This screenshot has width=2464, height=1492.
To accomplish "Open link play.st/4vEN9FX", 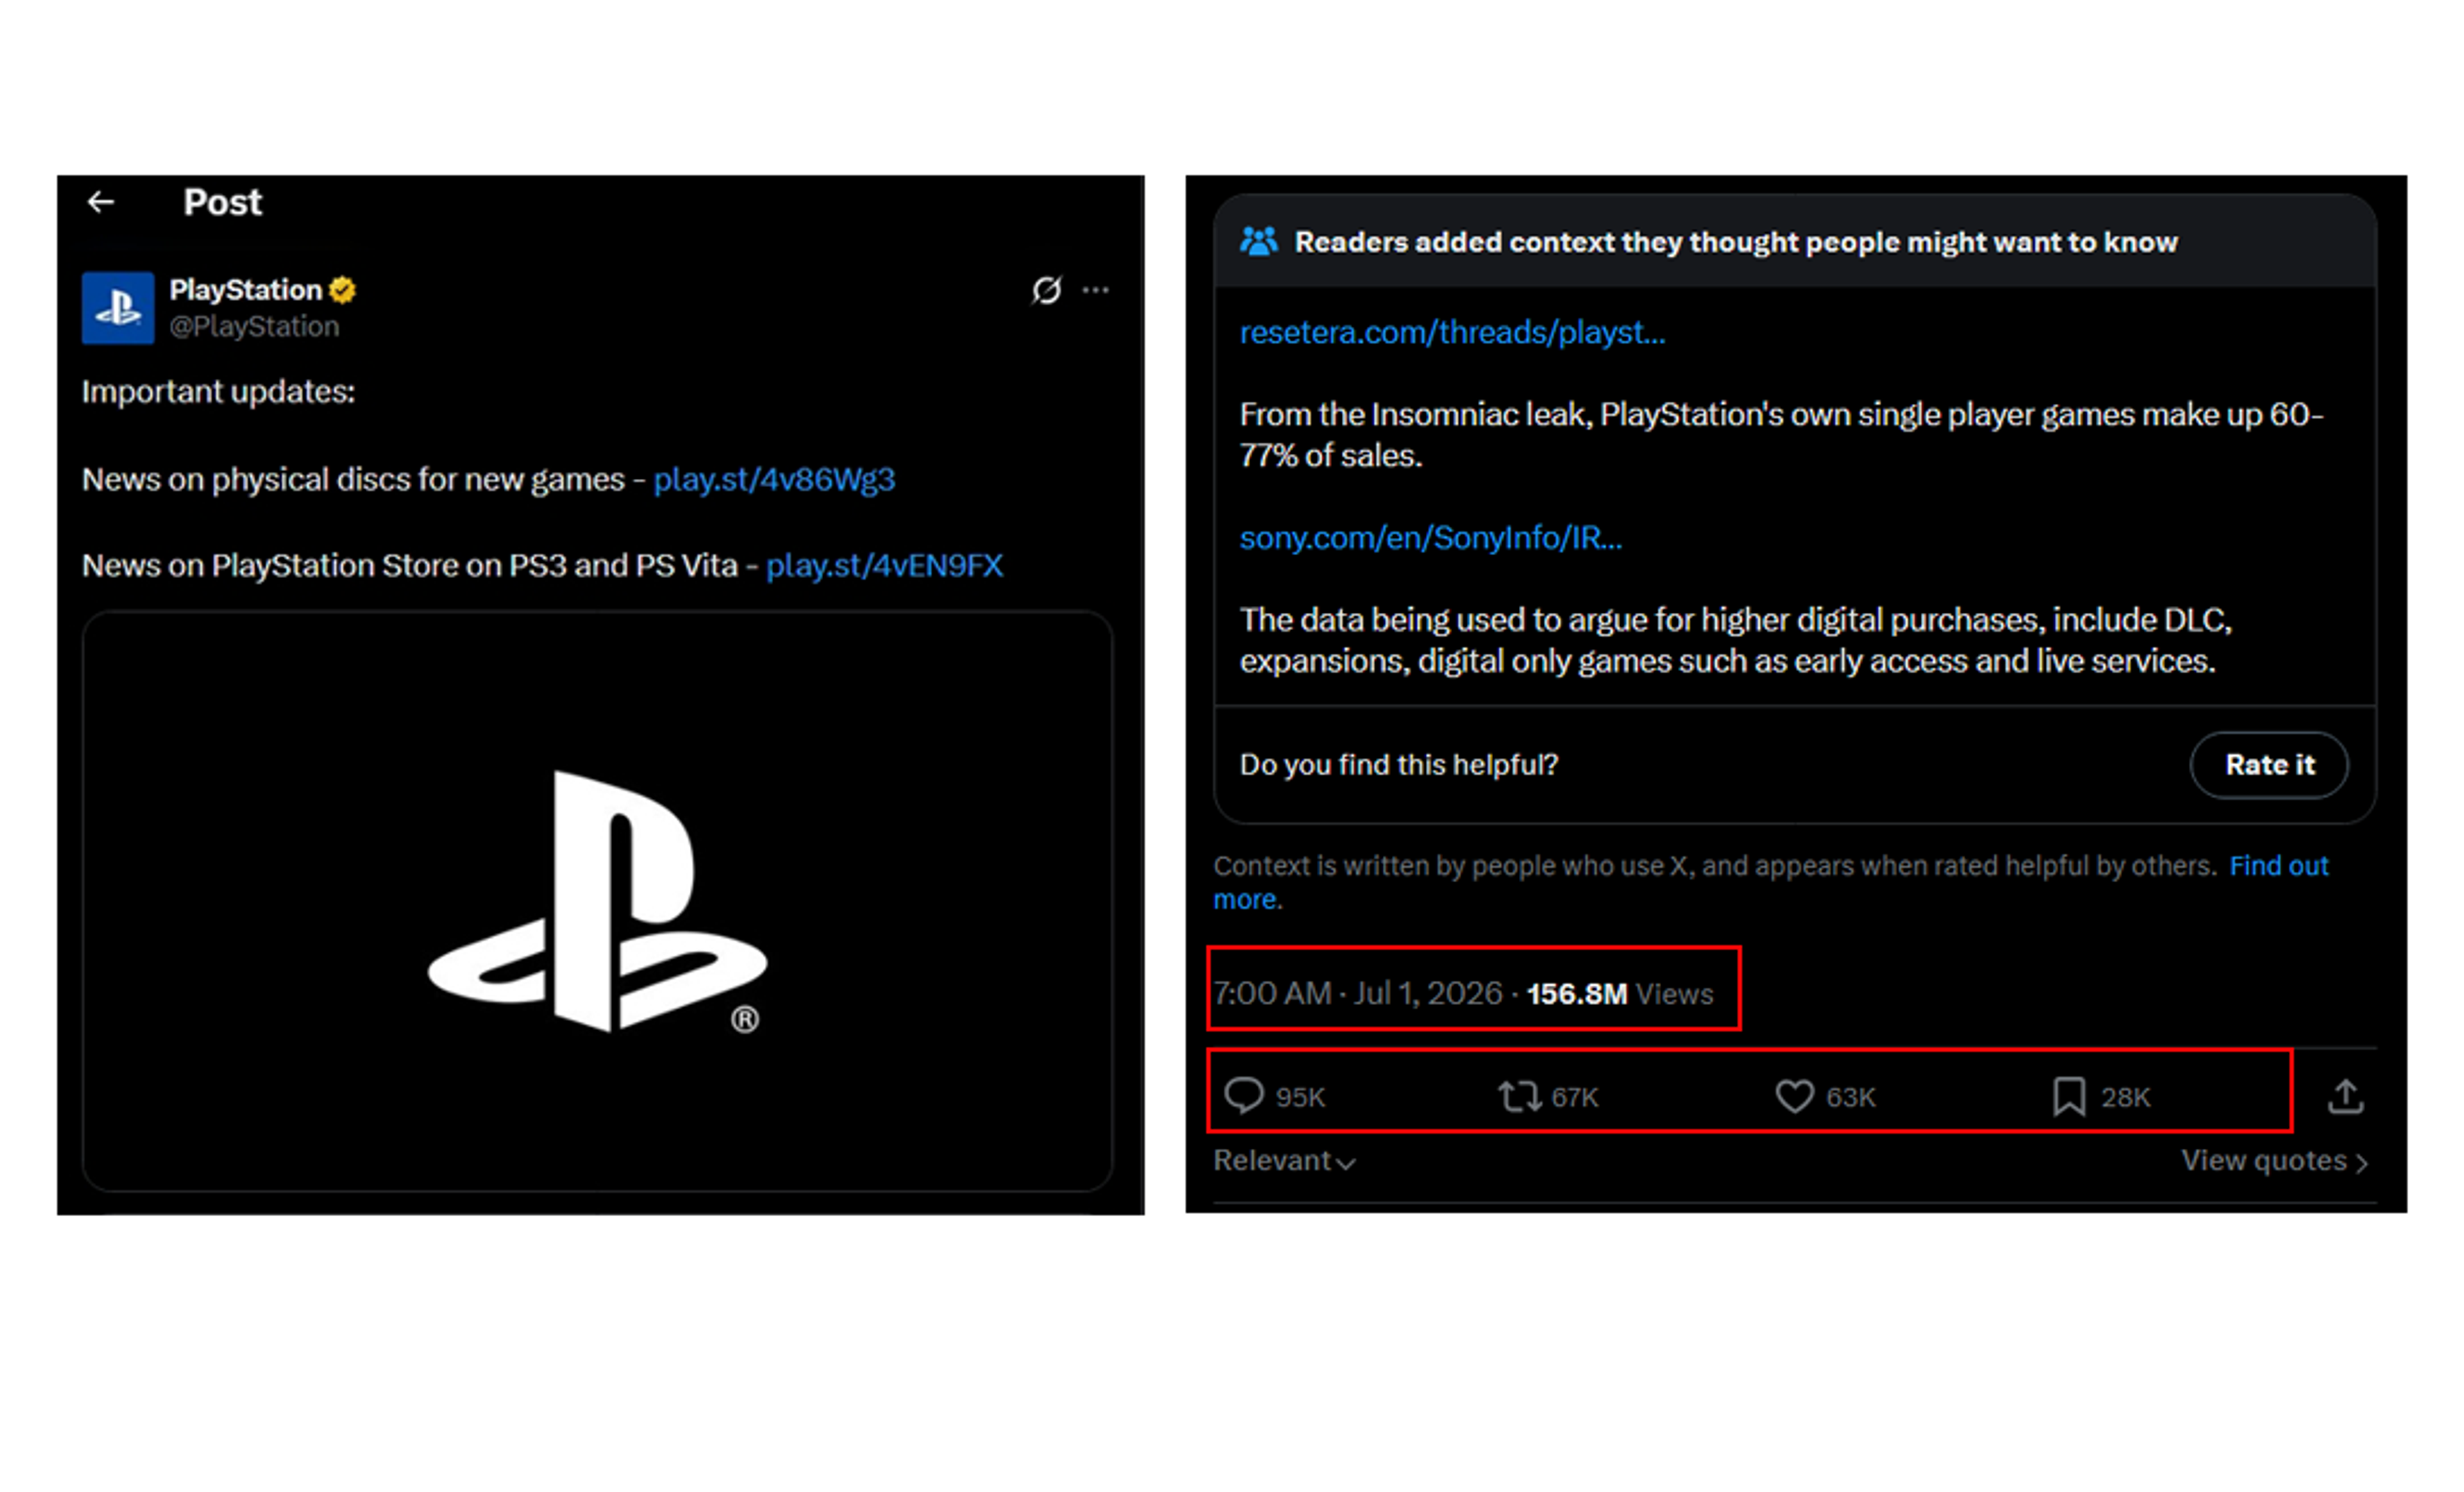I will pyautogui.click(x=884, y=566).
